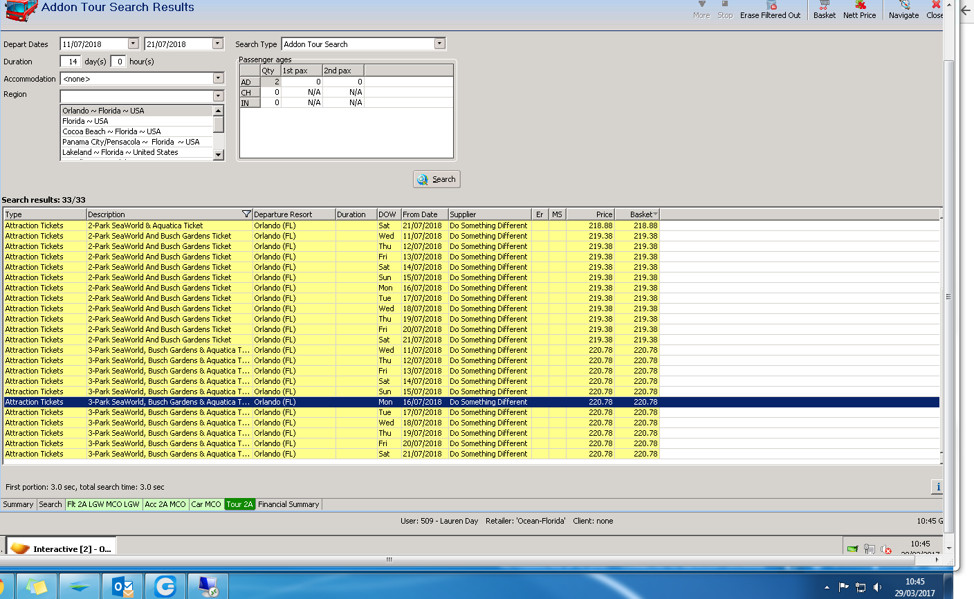Image resolution: width=974 pixels, height=599 pixels.
Task: Select Lakeland ~ Florida ~ United States region
Action: [137, 152]
